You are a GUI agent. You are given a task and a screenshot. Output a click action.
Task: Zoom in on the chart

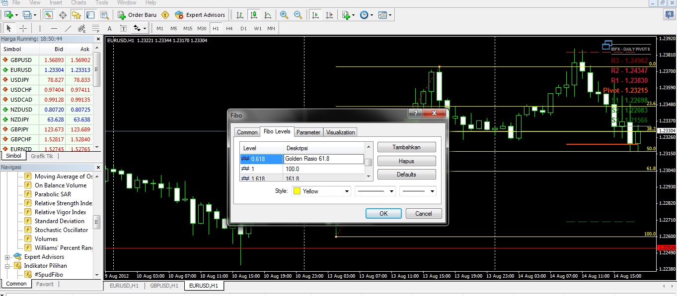pyautogui.click(x=284, y=15)
